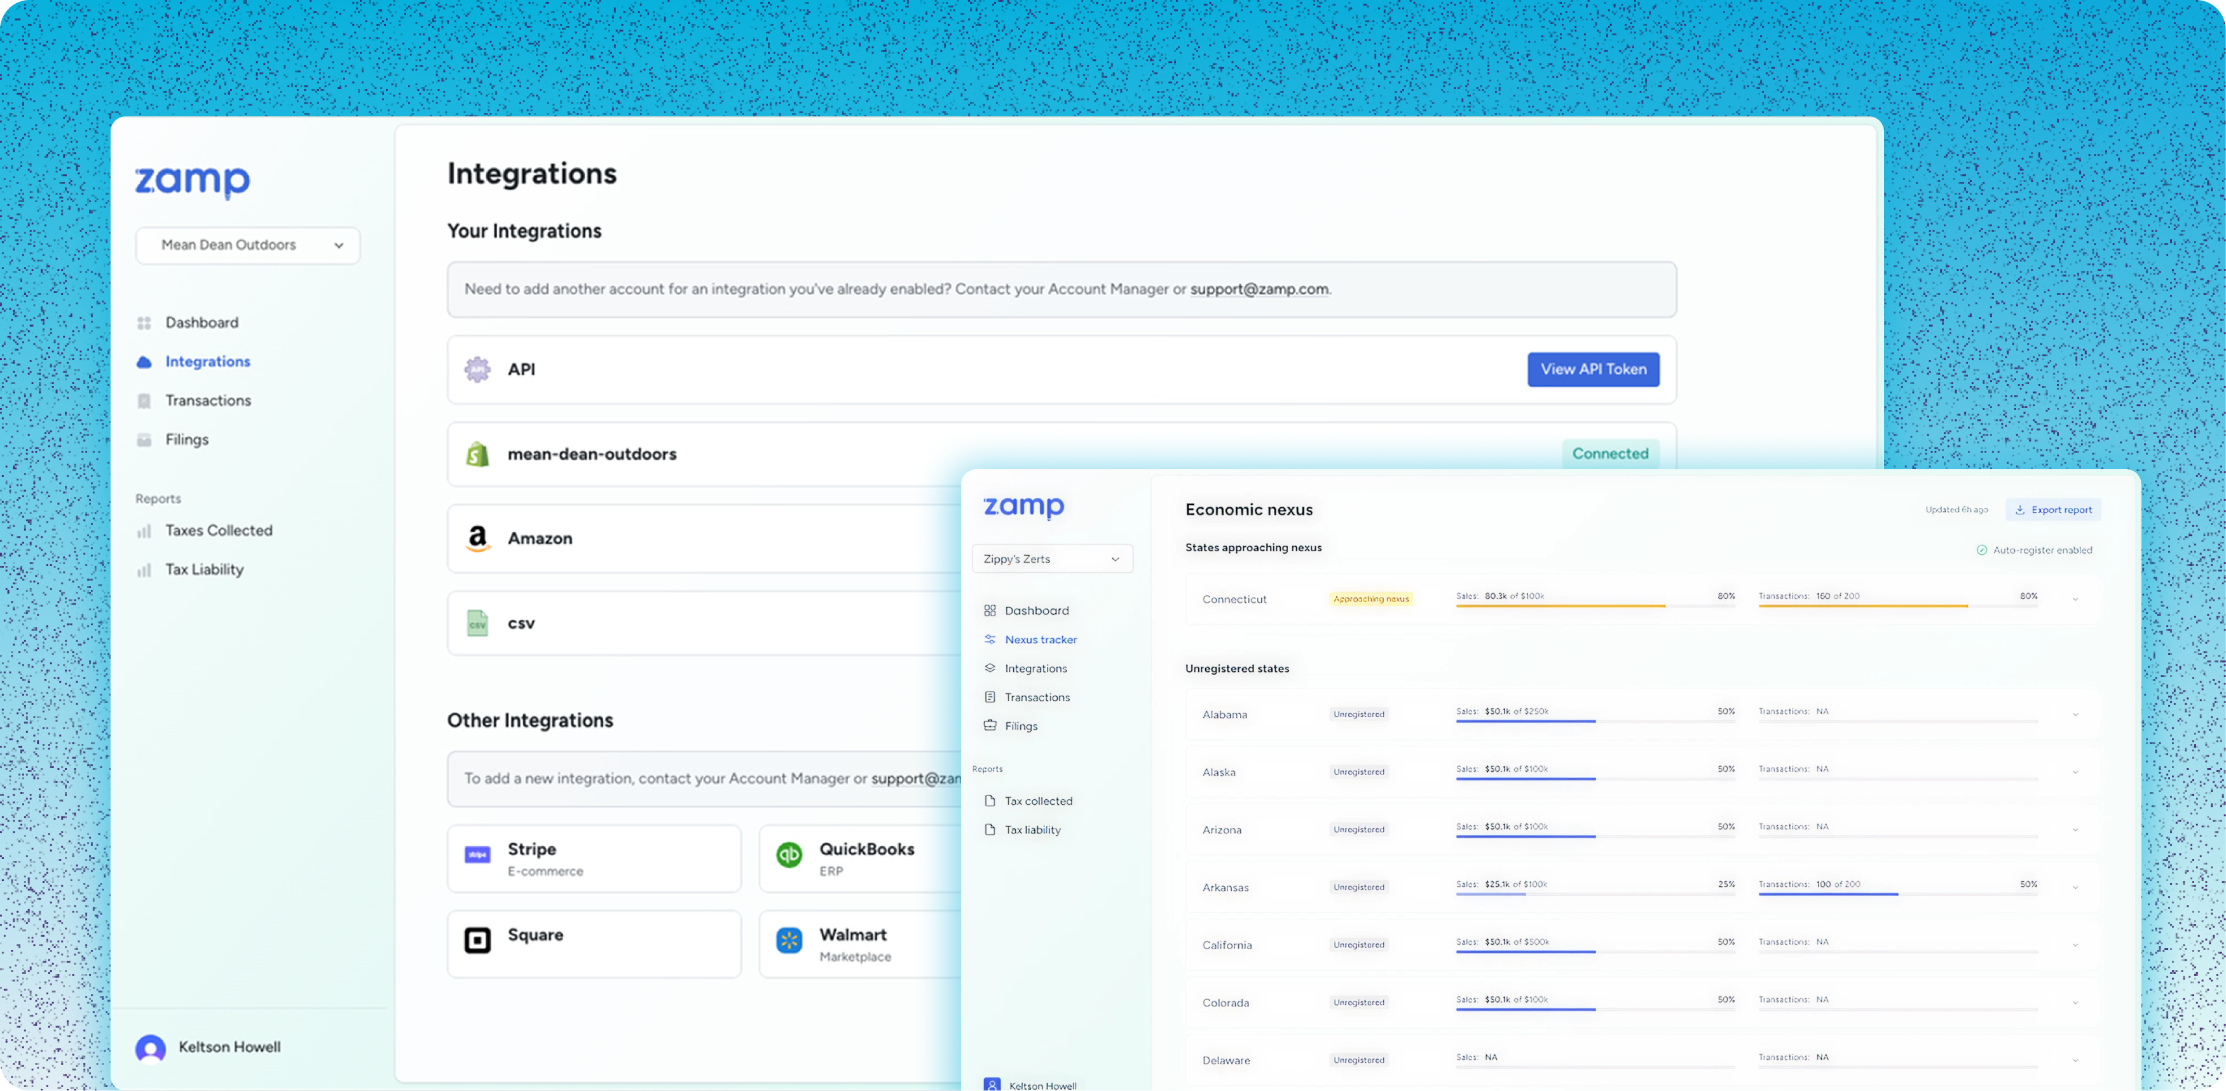Click the QuickBooks logo icon
This screenshot has height=1091, width=2226.
click(x=789, y=855)
